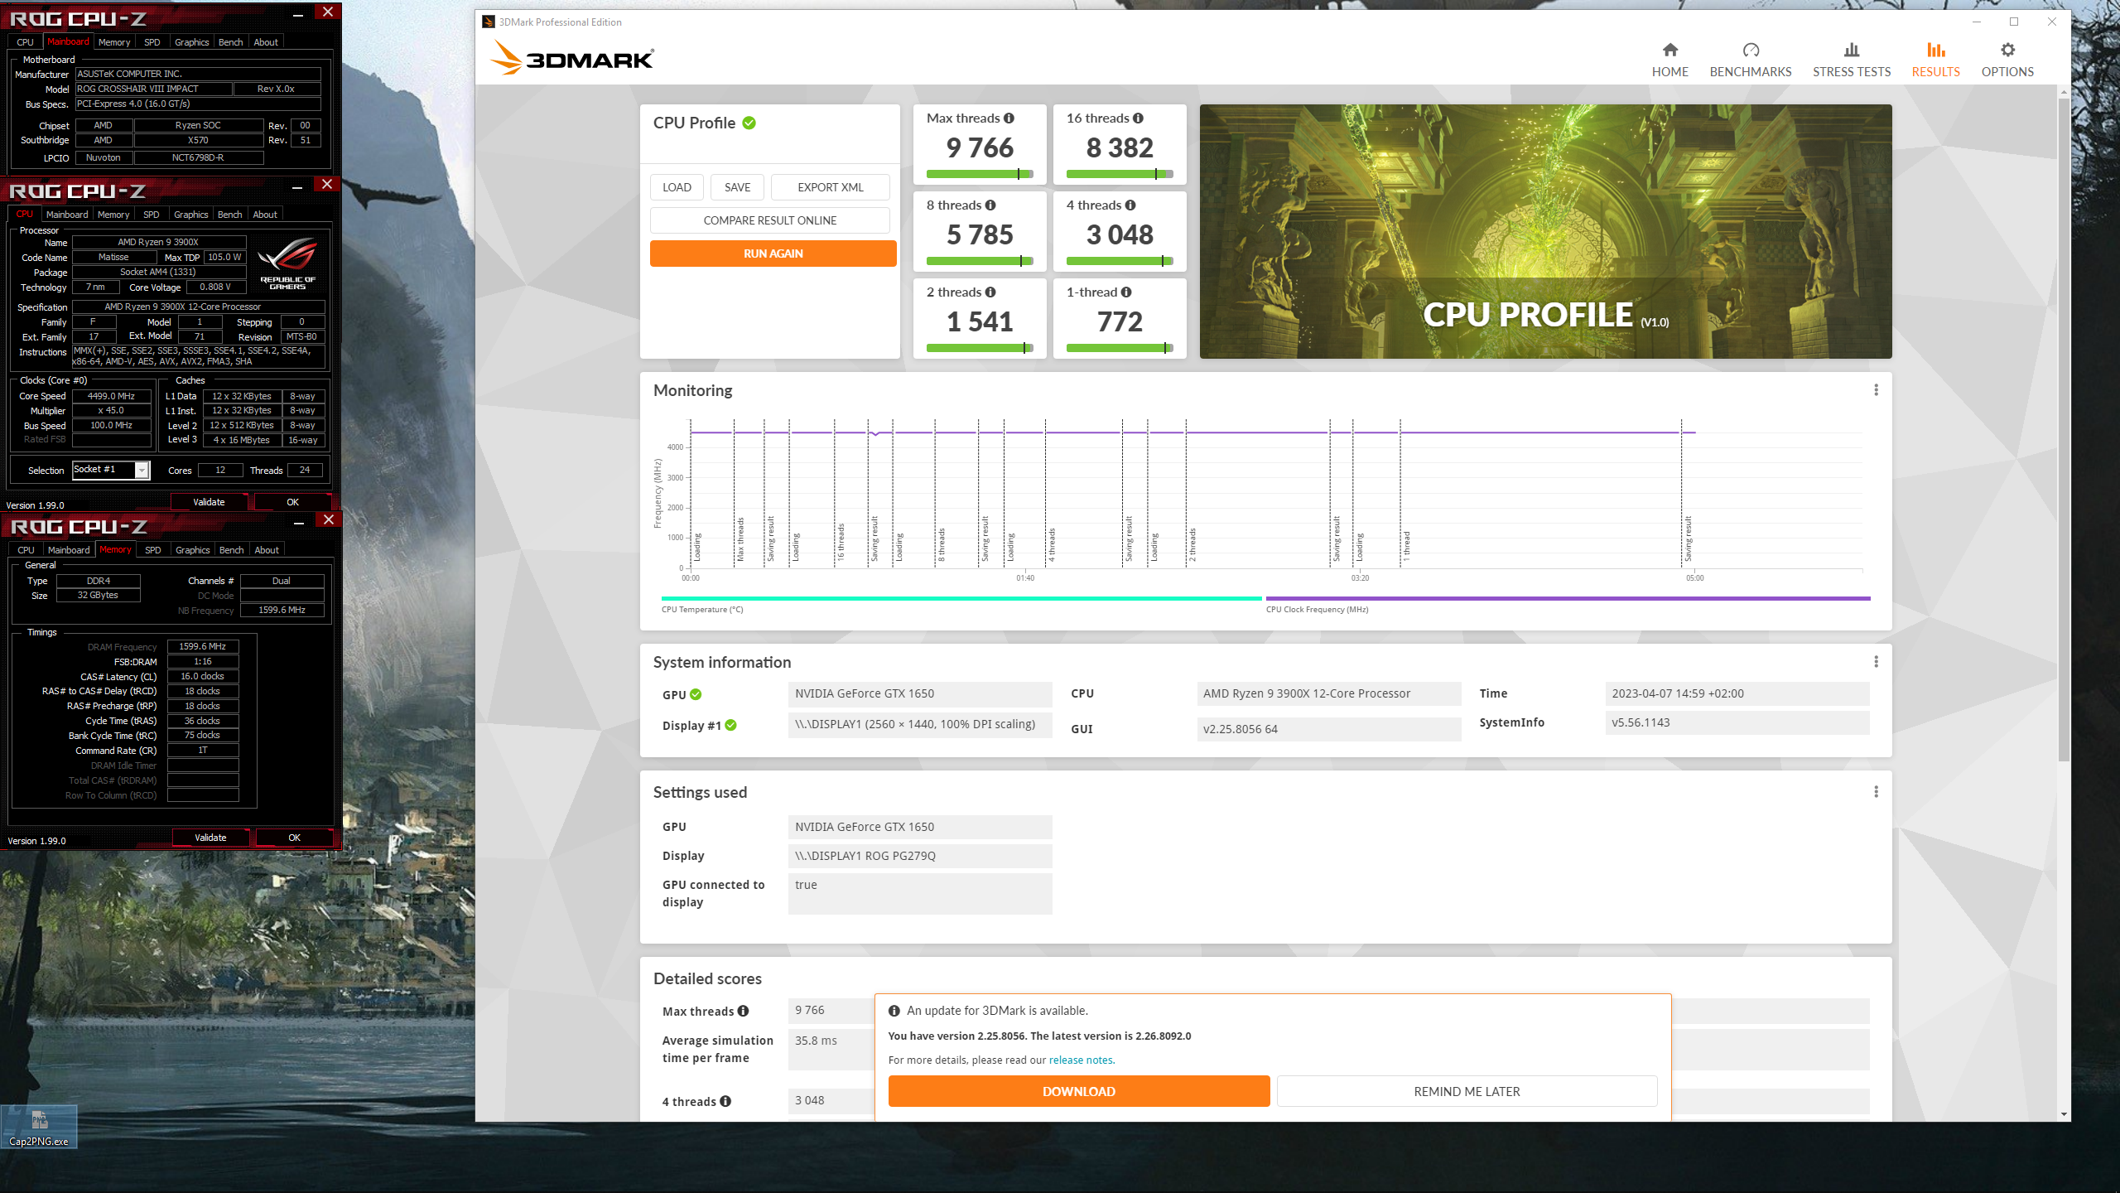Click the Max threads score progress bar
Image resolution: width=2120 pixels, height=1193 pixels.
[980, 174]
